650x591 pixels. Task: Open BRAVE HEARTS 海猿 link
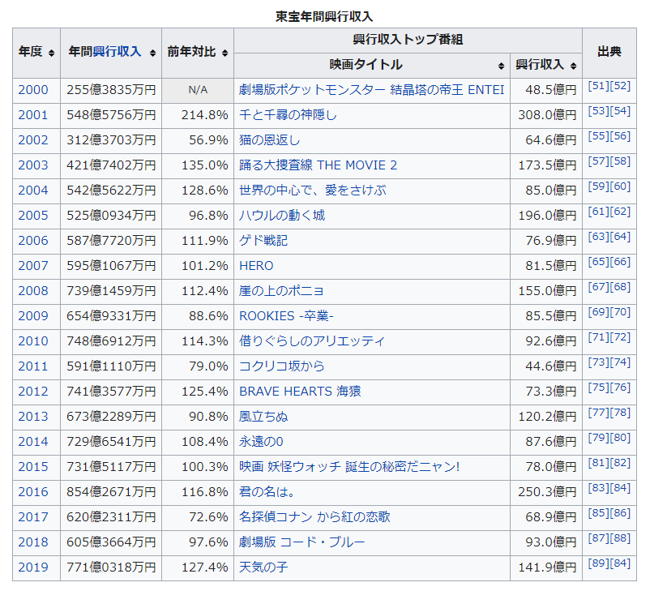click(300, 392)
